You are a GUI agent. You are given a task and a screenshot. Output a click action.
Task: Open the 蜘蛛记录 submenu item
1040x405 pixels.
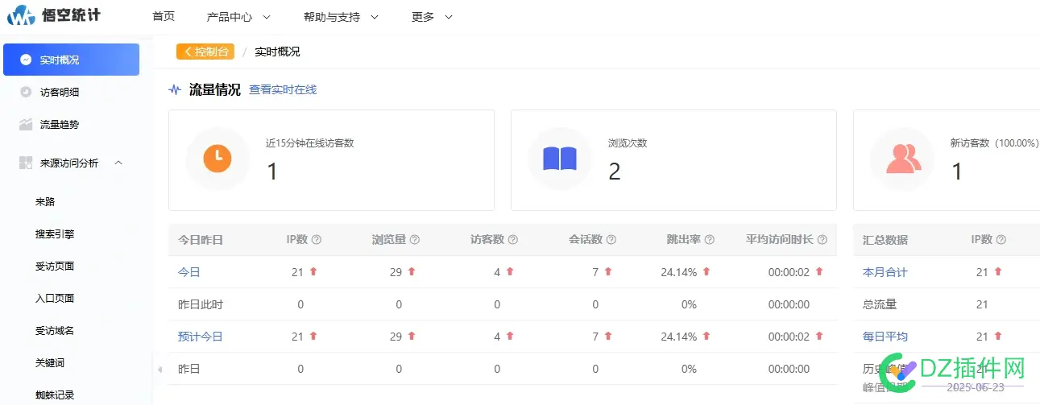tap(55, 395)
